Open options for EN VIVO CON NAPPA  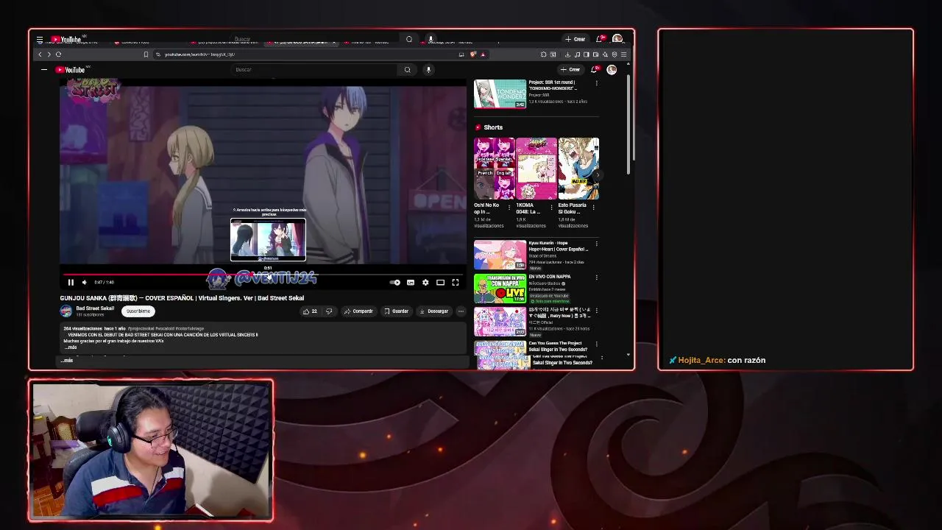point(596,278)
